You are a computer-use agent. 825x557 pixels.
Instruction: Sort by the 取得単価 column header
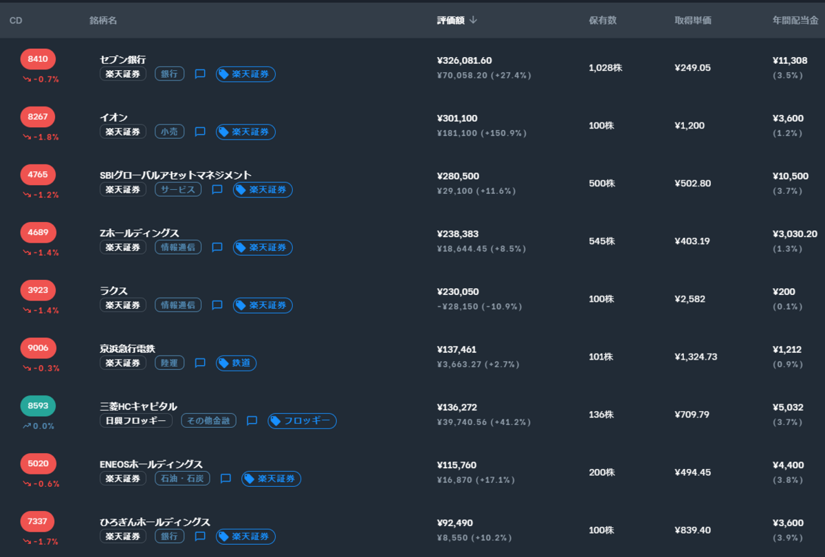[x=693, y=21]
